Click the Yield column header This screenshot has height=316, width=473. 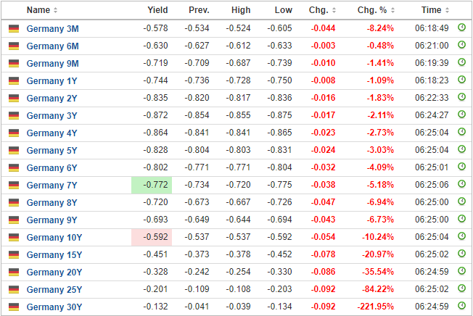pos(157,10)
